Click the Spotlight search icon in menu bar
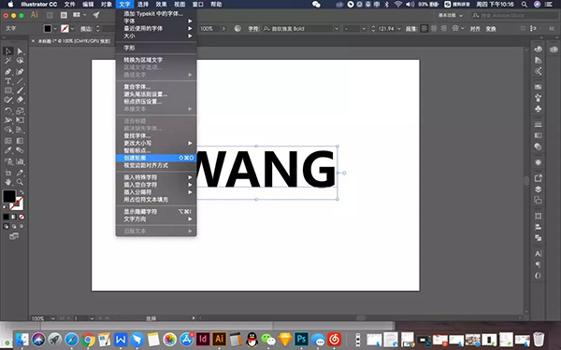 (x=525, y=5)
